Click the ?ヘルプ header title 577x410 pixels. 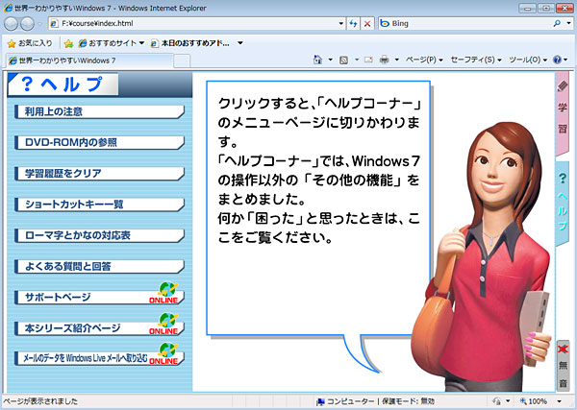tap(63, 84)
